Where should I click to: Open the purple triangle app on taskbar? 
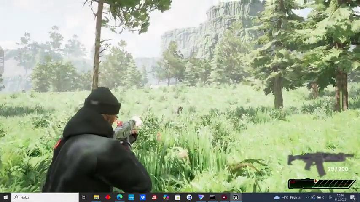point(201,197)
